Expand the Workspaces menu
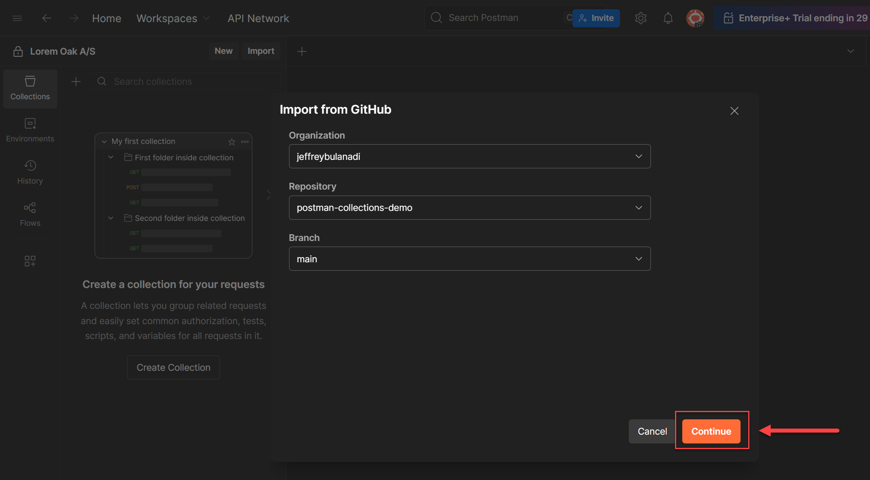Image resolution: width=870 pixels, height=480 pixels. 173,18
